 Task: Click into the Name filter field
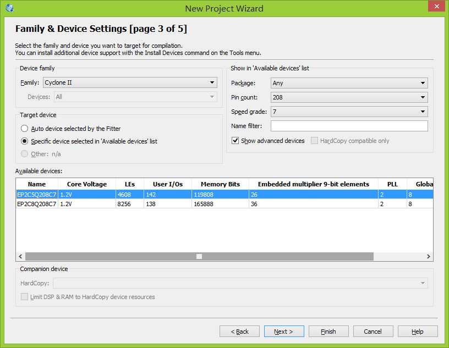tap(349, 126)
